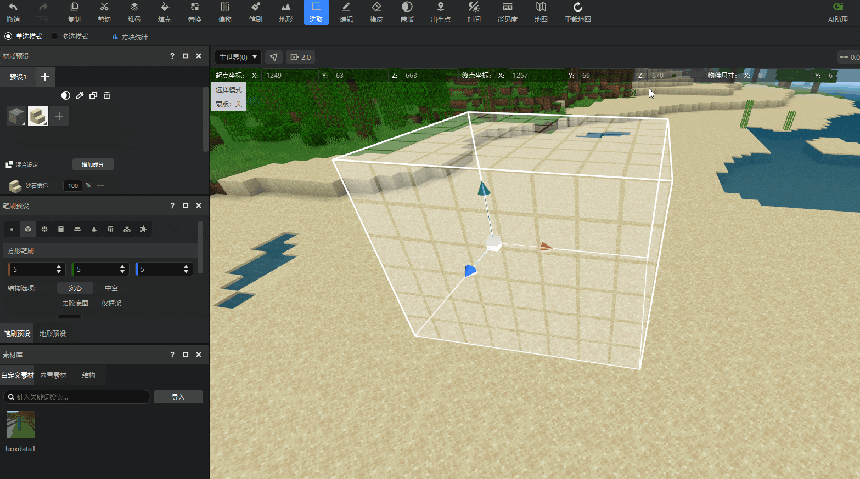The height and width of the screenshot is (479, 860).
Task: Enable multi-select mode (多选模式)
Action: [x=70, y=37]
